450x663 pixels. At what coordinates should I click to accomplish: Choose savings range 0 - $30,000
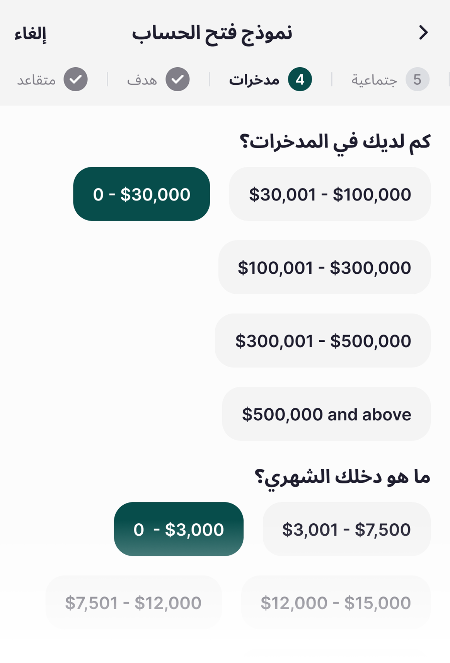point(141,194)
